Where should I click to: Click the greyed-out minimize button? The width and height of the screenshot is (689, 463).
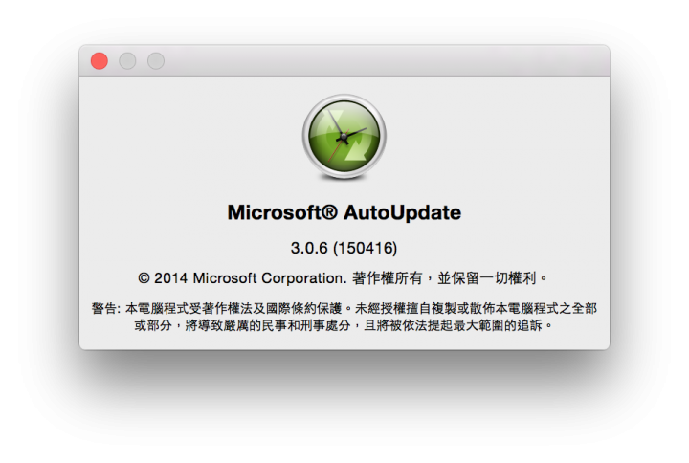click(x=127, y=60)
